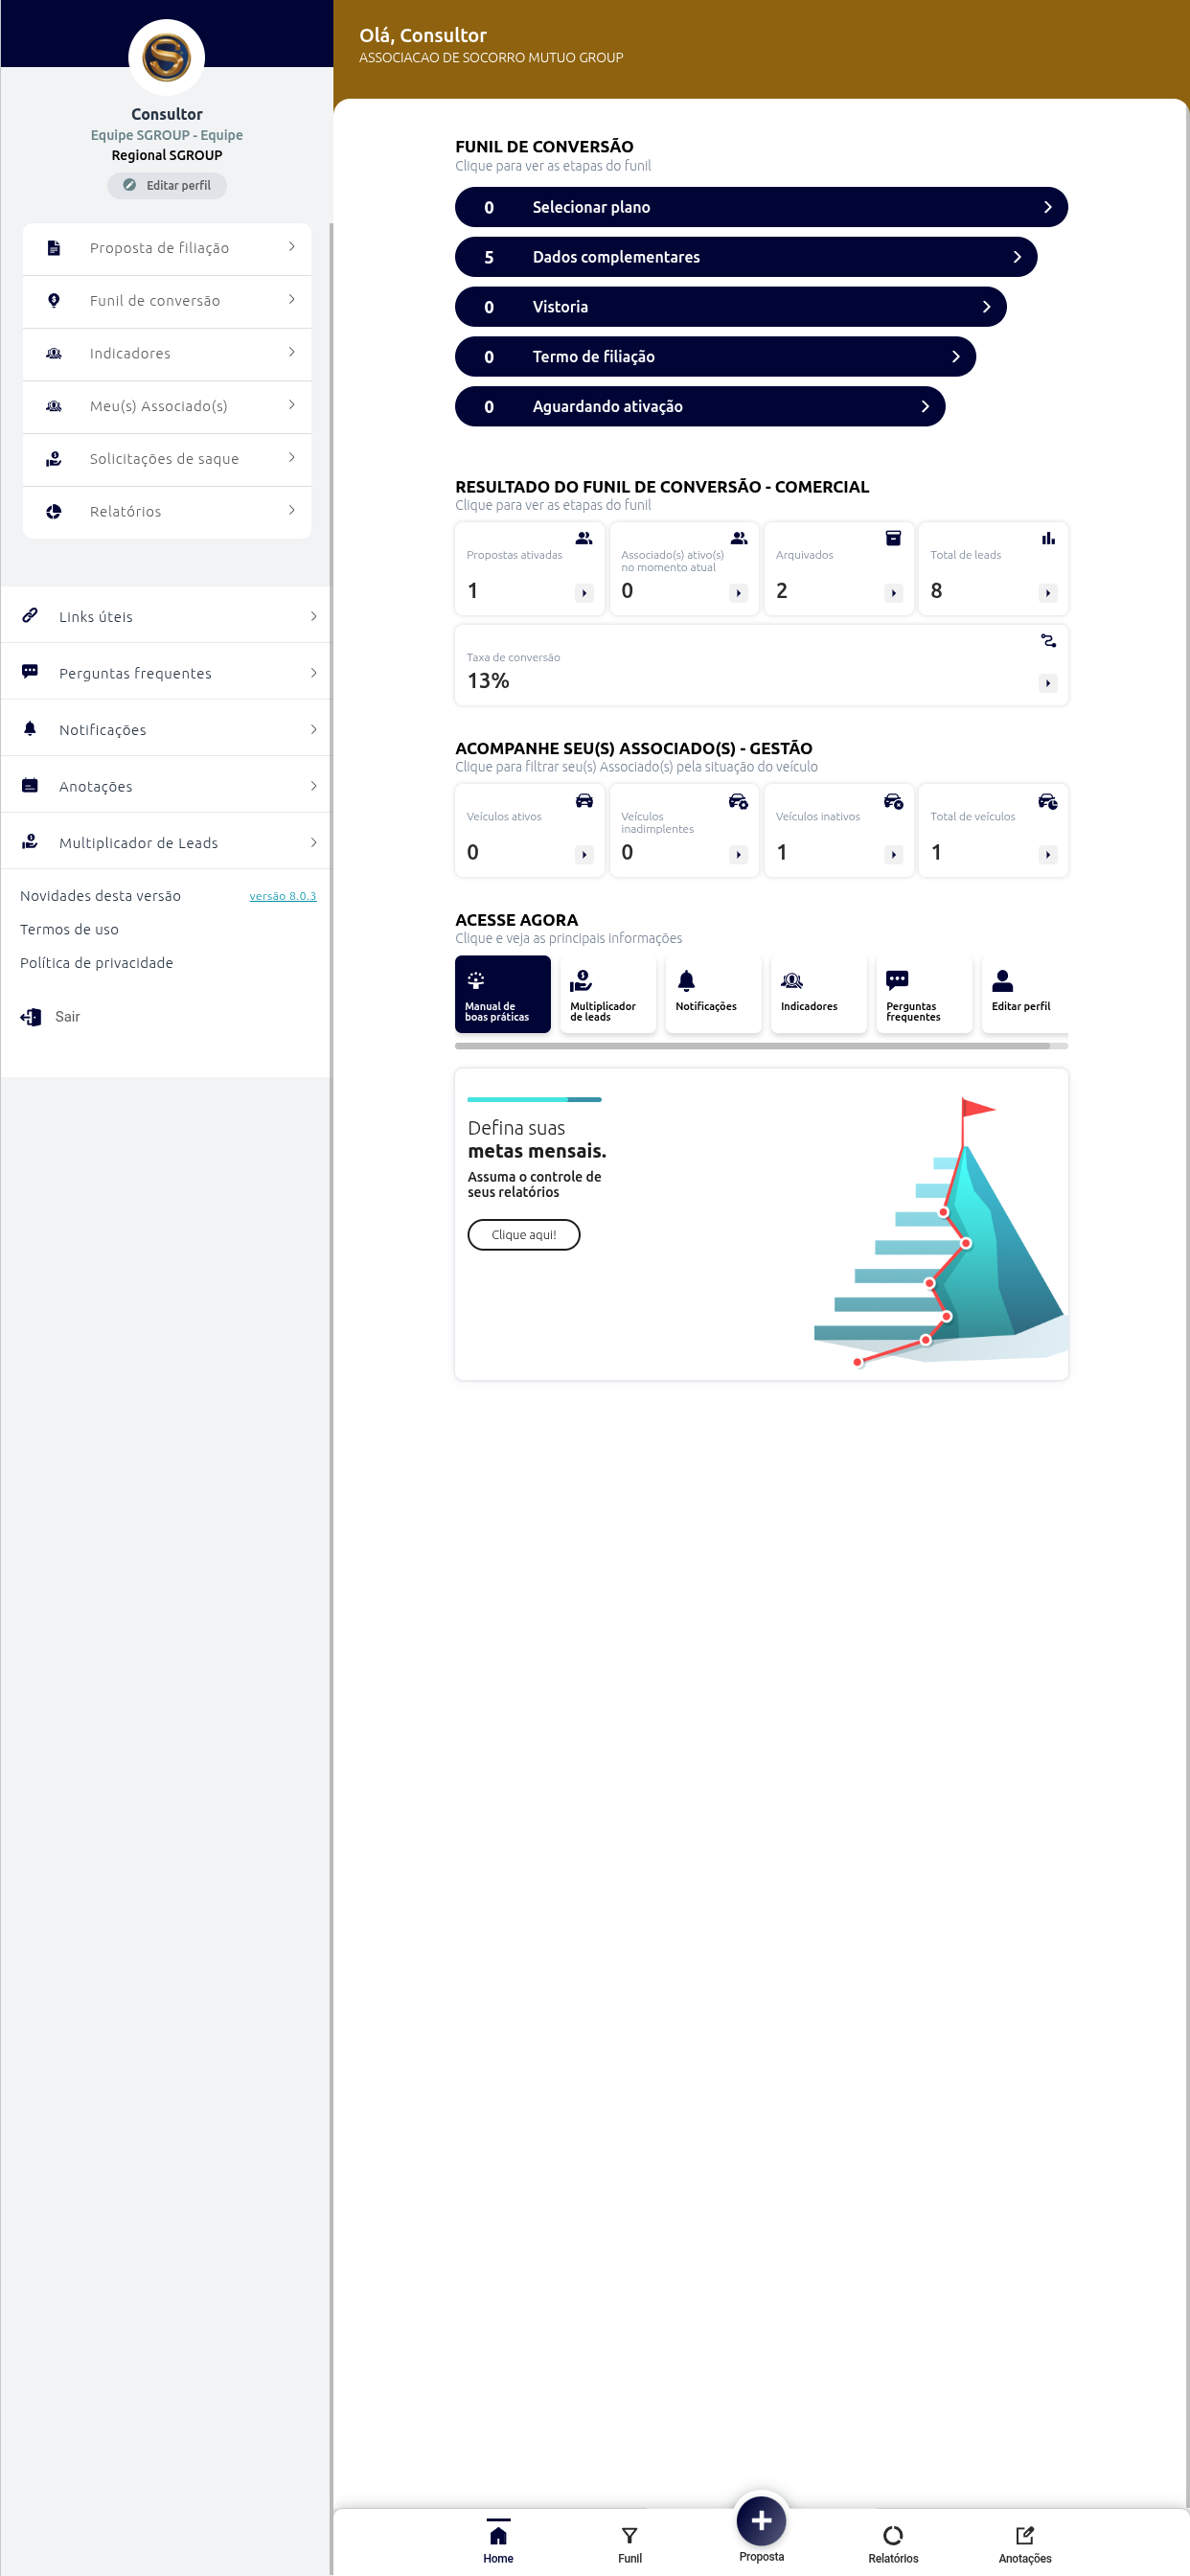
Task: Click the Total de leads bar chart icon
Action: pos(1047,538)
